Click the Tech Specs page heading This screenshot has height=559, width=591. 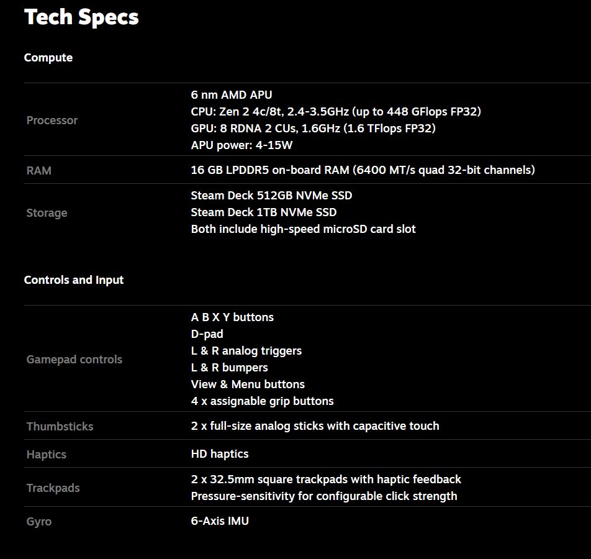81,17
